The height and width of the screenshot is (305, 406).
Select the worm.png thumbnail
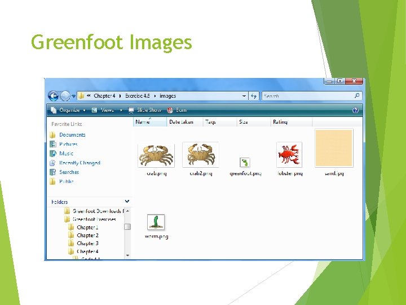pyautogui.click(x=156, y=222)
